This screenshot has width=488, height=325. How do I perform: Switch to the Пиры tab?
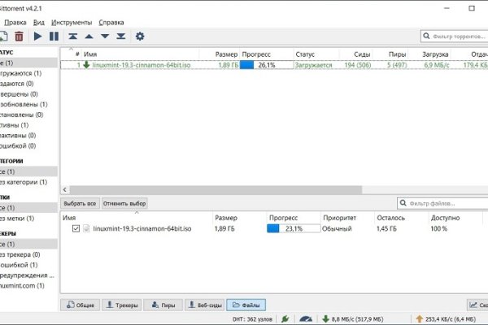pyautogui.click(x=163, y=305)
